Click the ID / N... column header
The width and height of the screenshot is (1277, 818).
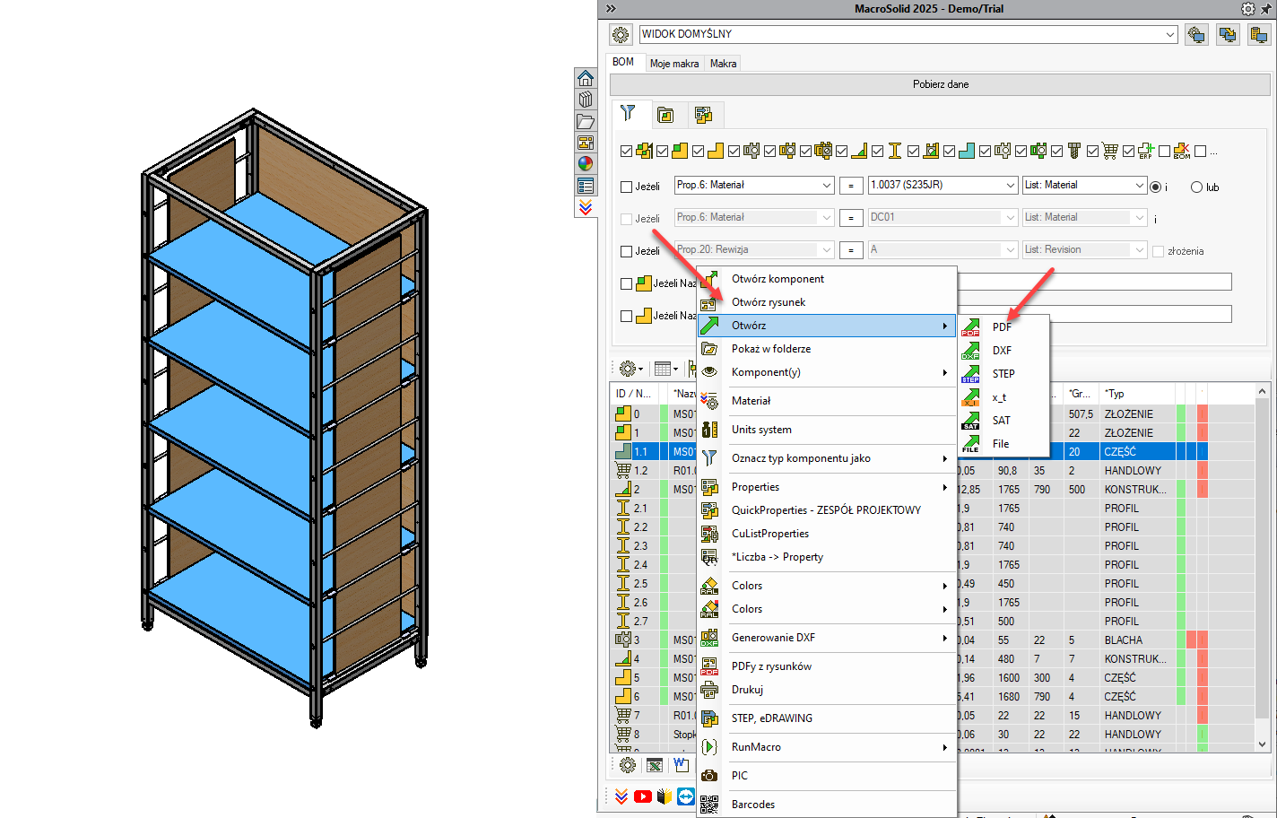(x=634, y=394)
